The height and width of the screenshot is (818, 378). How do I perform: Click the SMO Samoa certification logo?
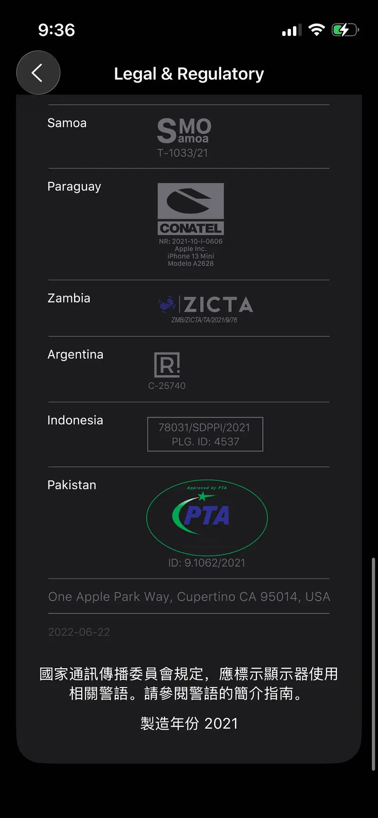[184, 131]
